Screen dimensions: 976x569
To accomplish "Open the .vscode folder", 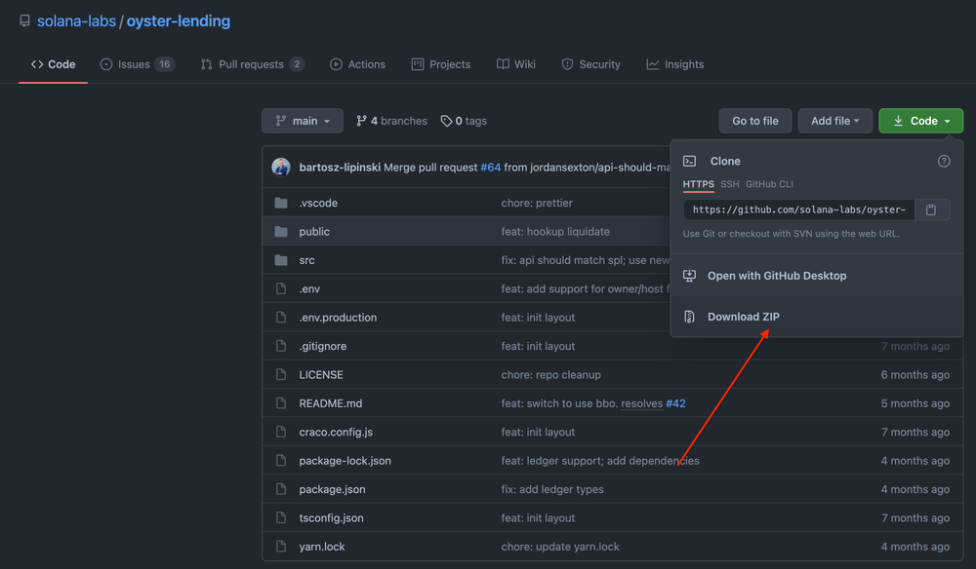I will tap(318, 203).
